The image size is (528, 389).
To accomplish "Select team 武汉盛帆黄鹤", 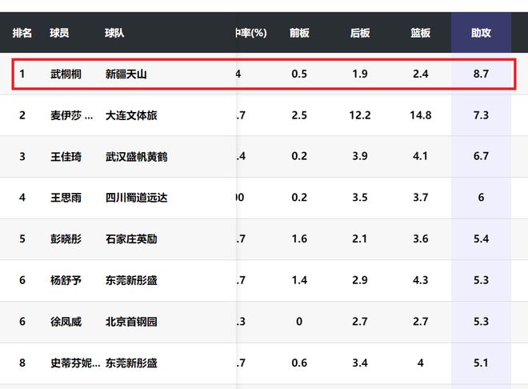I will [x=137, y=156].
